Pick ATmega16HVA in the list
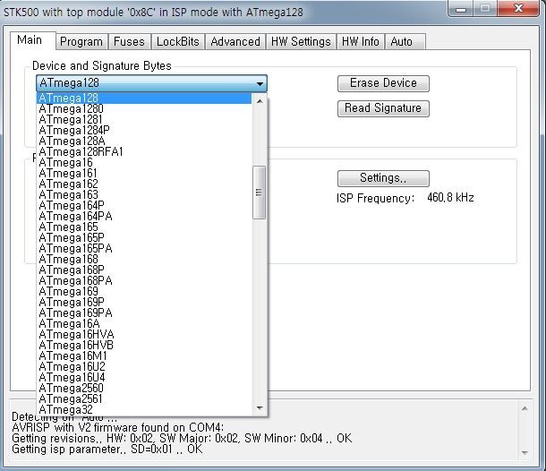The image size is (546, 471). coord(144,334)
